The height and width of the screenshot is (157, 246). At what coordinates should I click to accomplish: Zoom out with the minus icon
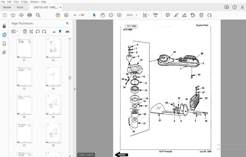tap(111, 15)
